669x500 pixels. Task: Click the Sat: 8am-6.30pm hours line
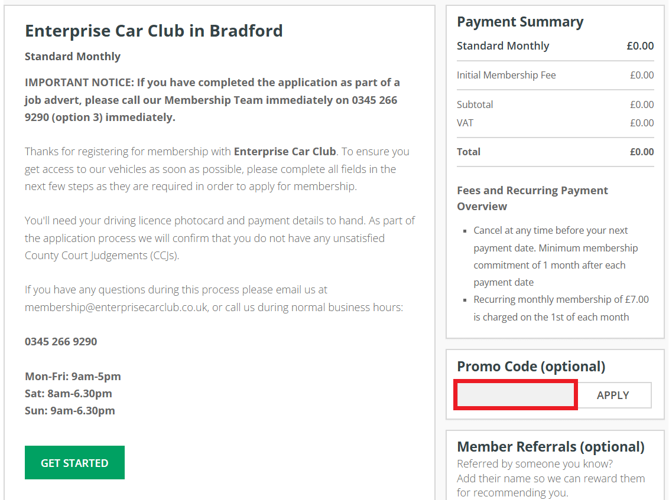pyautogui.click(x=68, y=393)
